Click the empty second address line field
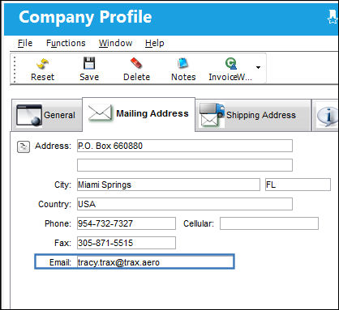Image resolution: width=339 pixels, height=310 pixels. [x=185, y=165]
